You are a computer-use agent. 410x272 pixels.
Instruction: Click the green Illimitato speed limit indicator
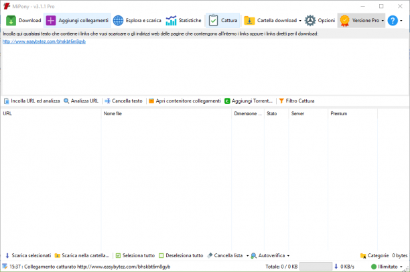385,267
